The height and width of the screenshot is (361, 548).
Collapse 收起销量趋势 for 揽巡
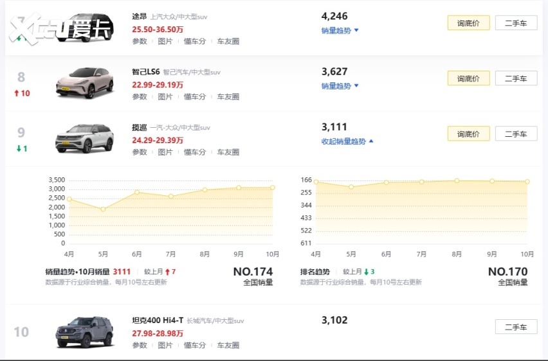pyautogui.click(x=347, y=141)
